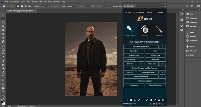This screenshot has width=201, height=107.
Task: Click the vignette mask icon in Beautify bottom bar
Action: 131,100
